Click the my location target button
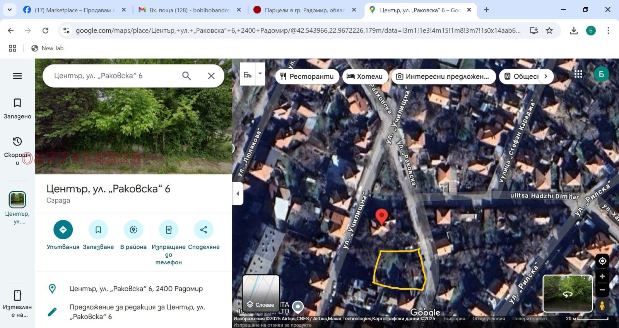 pyautogui.click(x=602, y=261)
